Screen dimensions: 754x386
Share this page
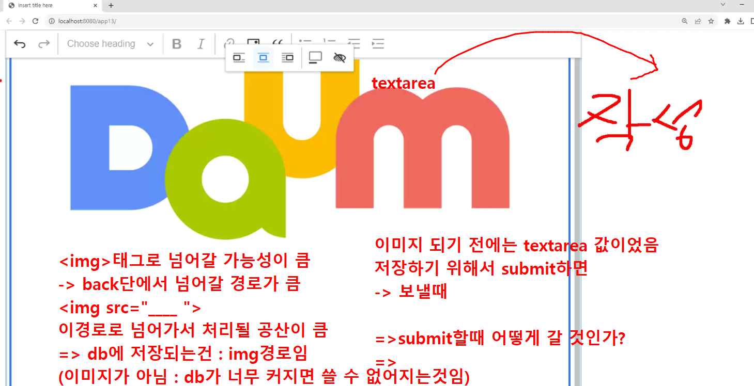[x=698, y=21]
